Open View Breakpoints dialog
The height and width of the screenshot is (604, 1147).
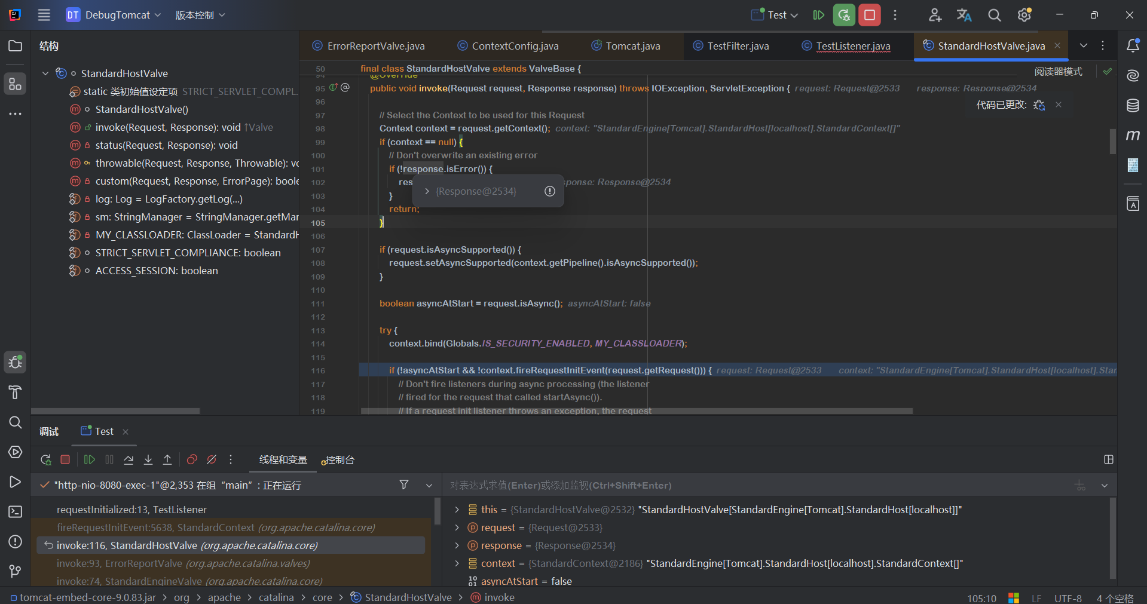(192, 459)
